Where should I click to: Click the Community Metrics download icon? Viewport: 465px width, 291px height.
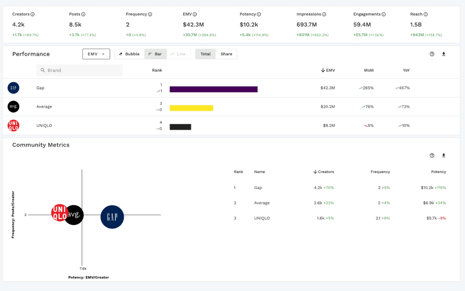click(444, 155)
